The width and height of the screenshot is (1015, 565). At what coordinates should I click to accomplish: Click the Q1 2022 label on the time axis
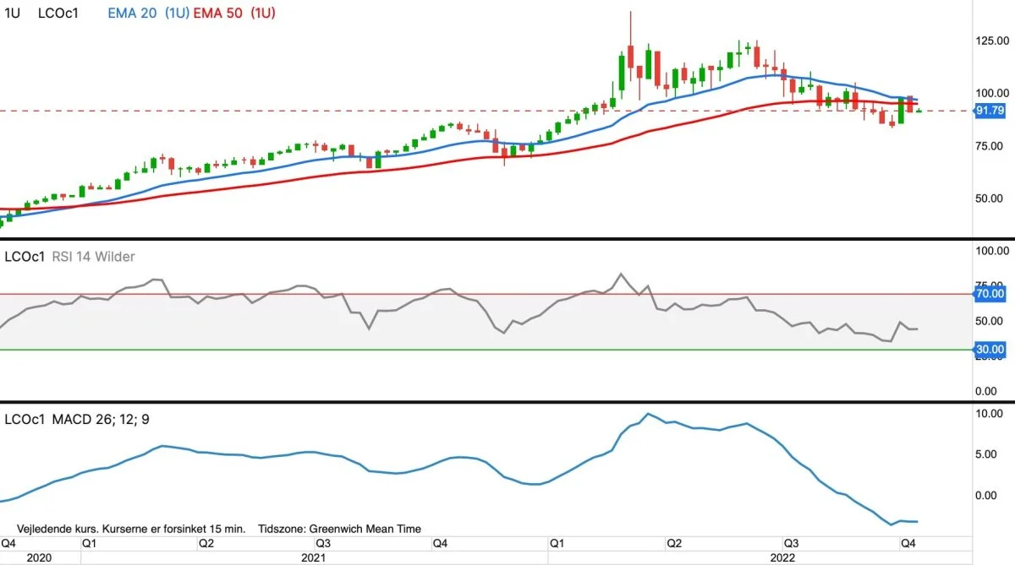pos(557,543)
